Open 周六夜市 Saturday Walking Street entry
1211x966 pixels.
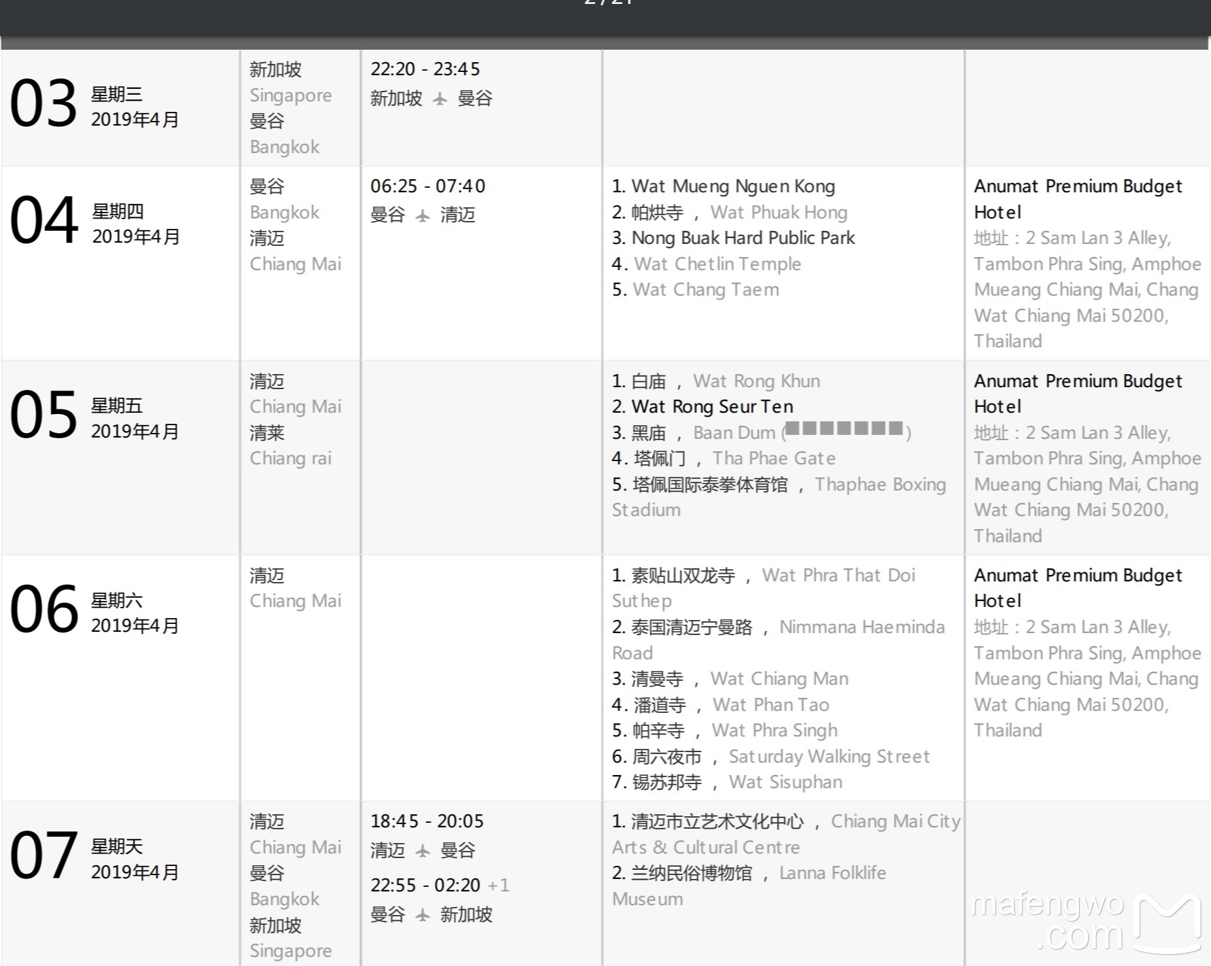pos(770,757)
